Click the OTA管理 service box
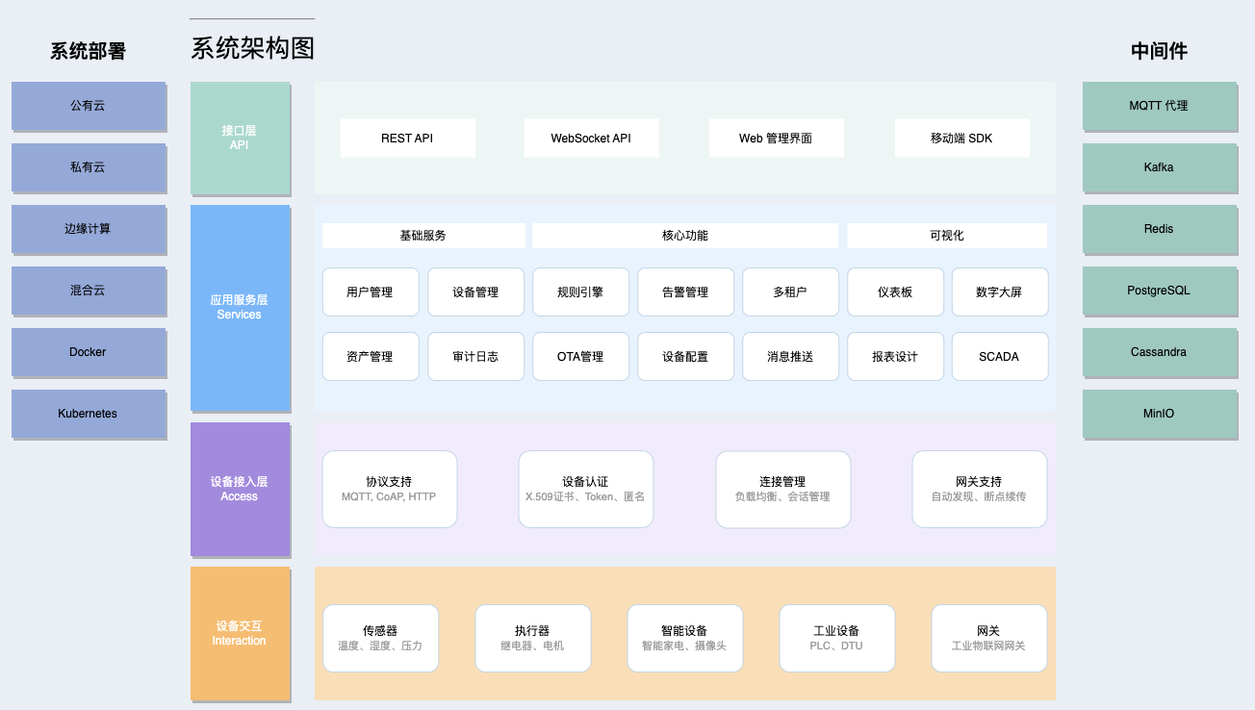 click(x=580, y=356)
